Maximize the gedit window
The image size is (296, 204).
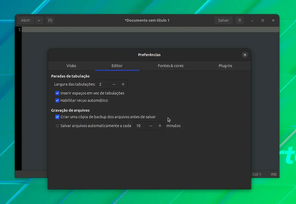[x=262, y=20]
